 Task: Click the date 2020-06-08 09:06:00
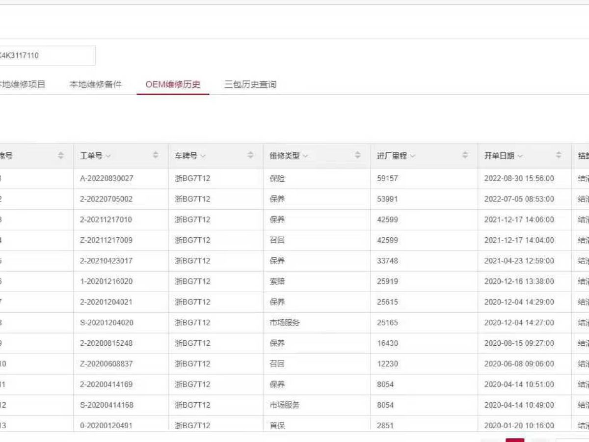(519, 364)
